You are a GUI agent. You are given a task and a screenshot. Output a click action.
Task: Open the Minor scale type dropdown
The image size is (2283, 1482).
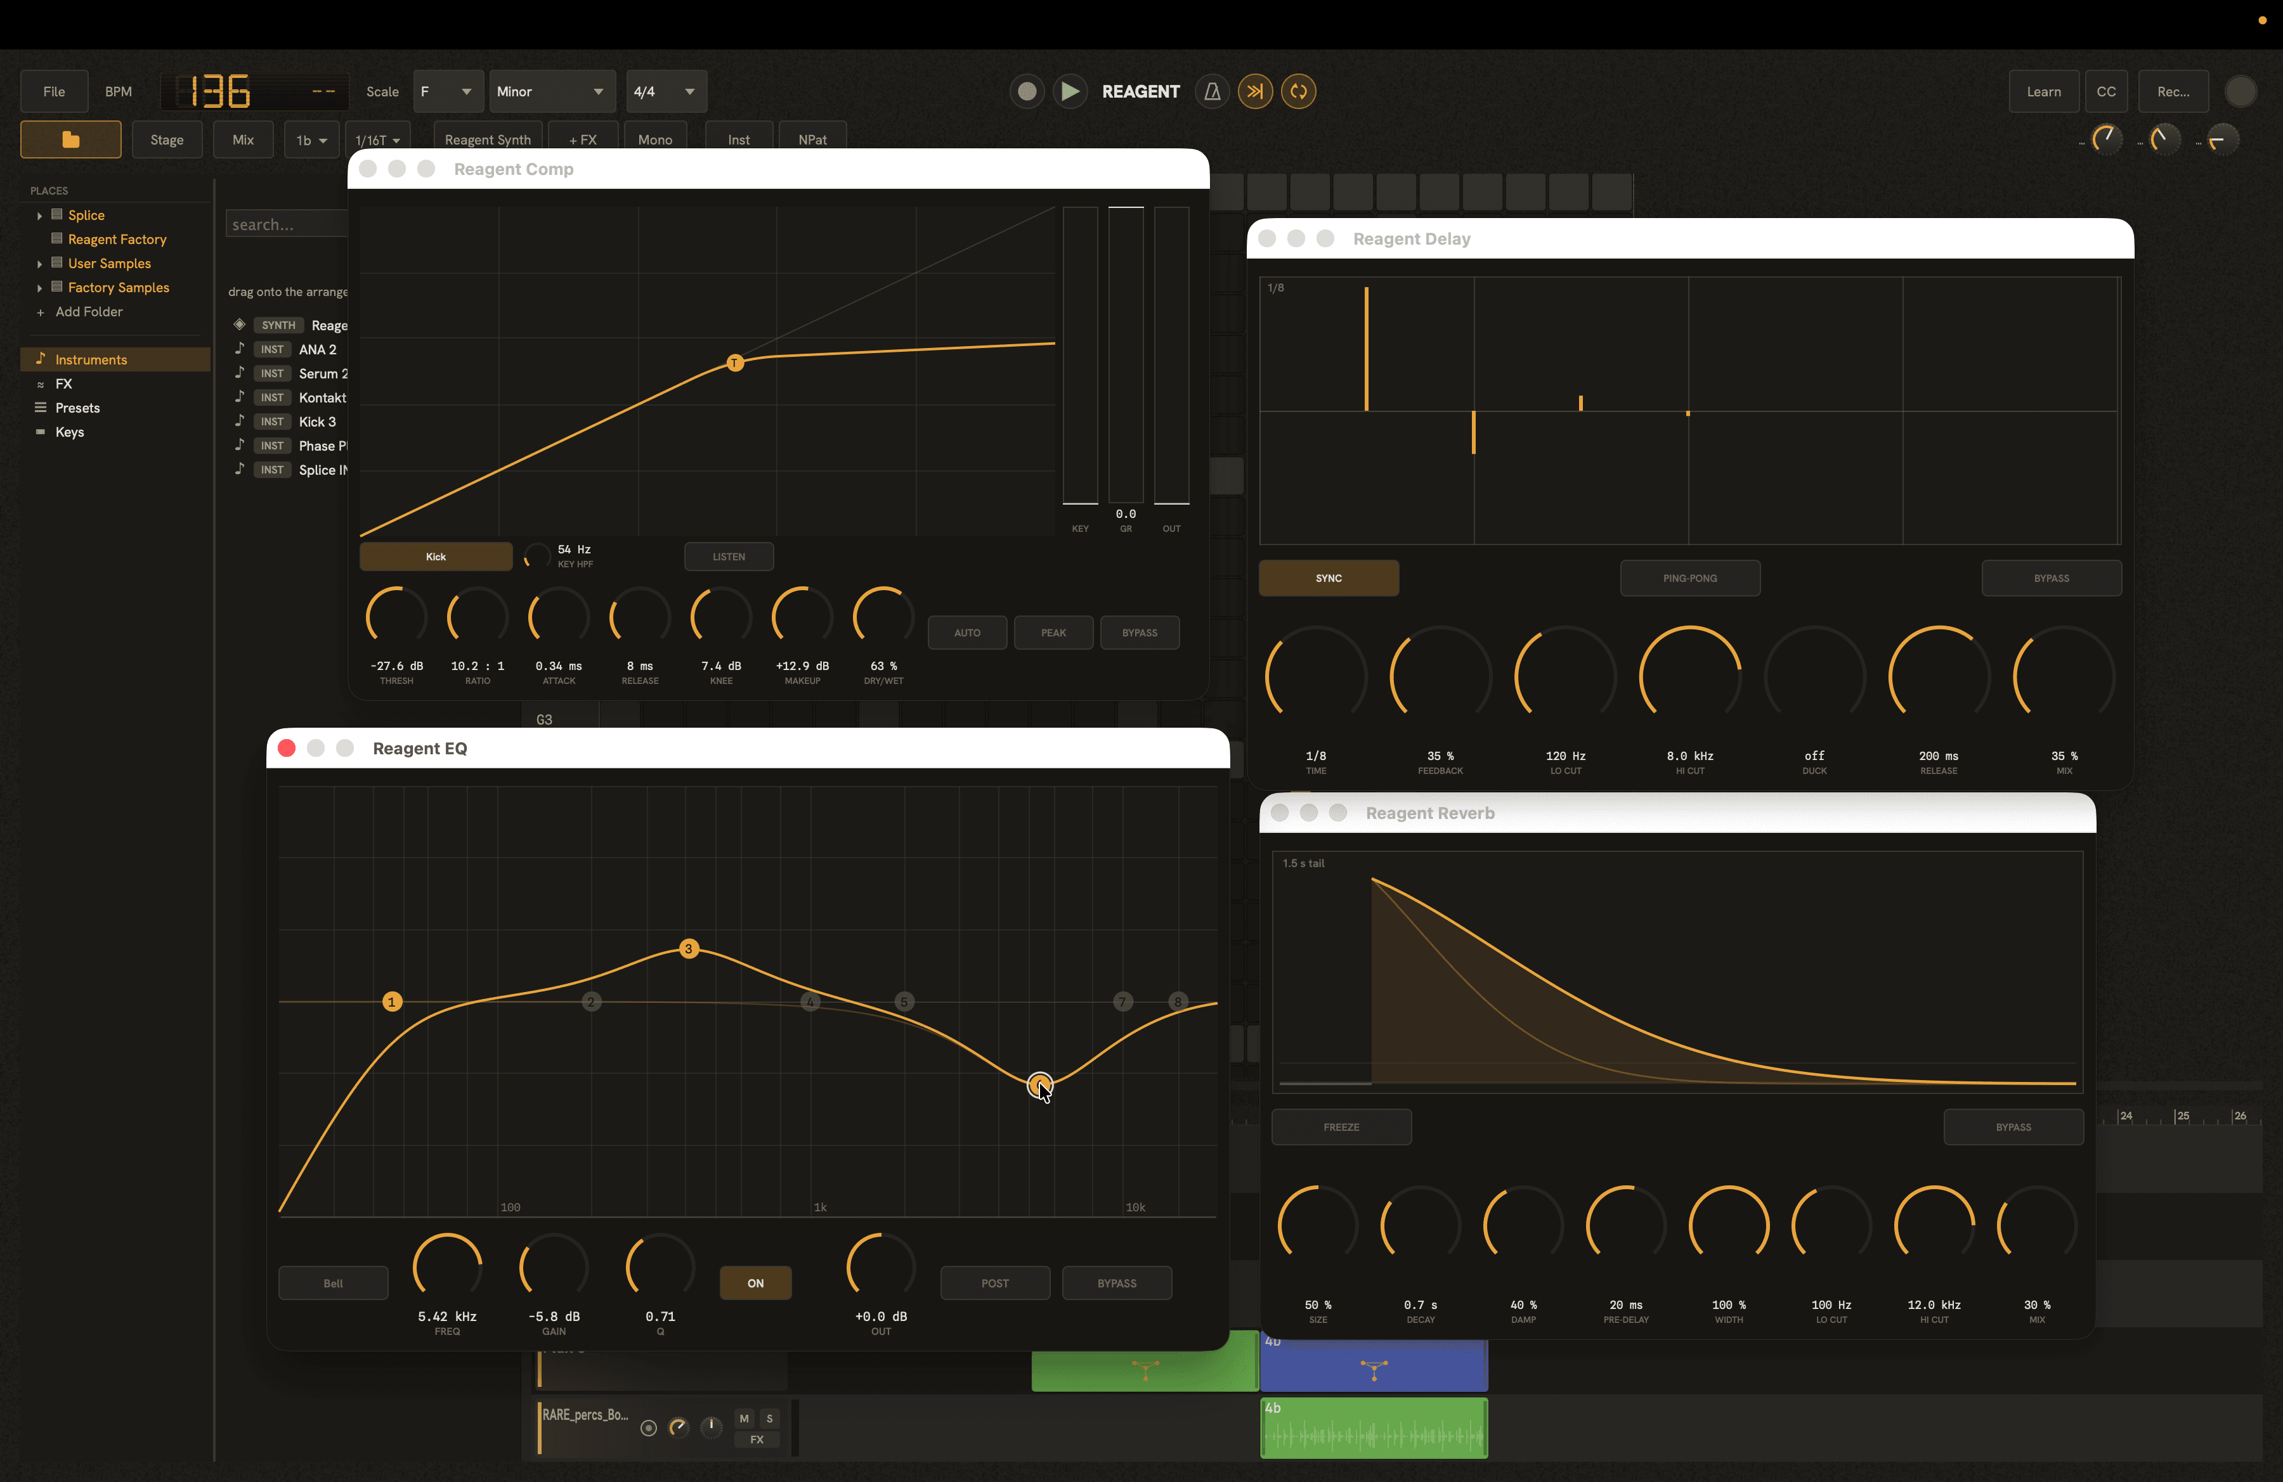tap(552, 92)
